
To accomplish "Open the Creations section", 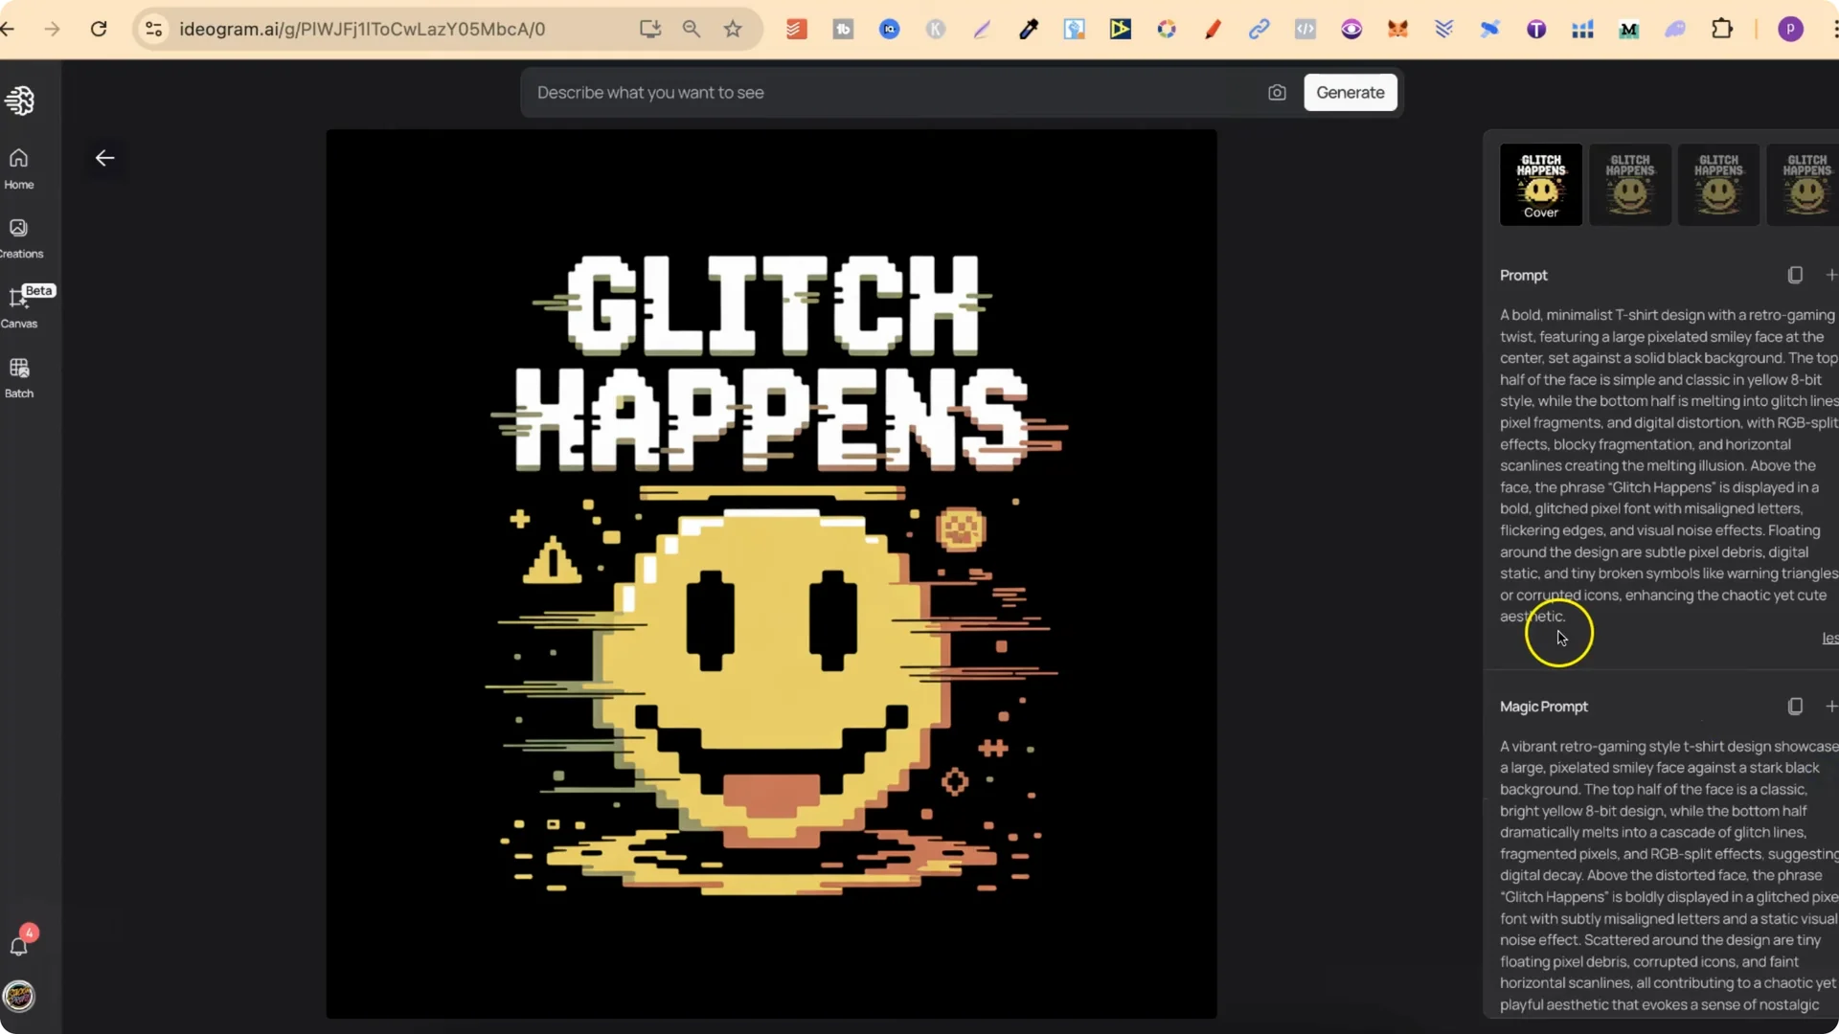I will coord(19,237).
